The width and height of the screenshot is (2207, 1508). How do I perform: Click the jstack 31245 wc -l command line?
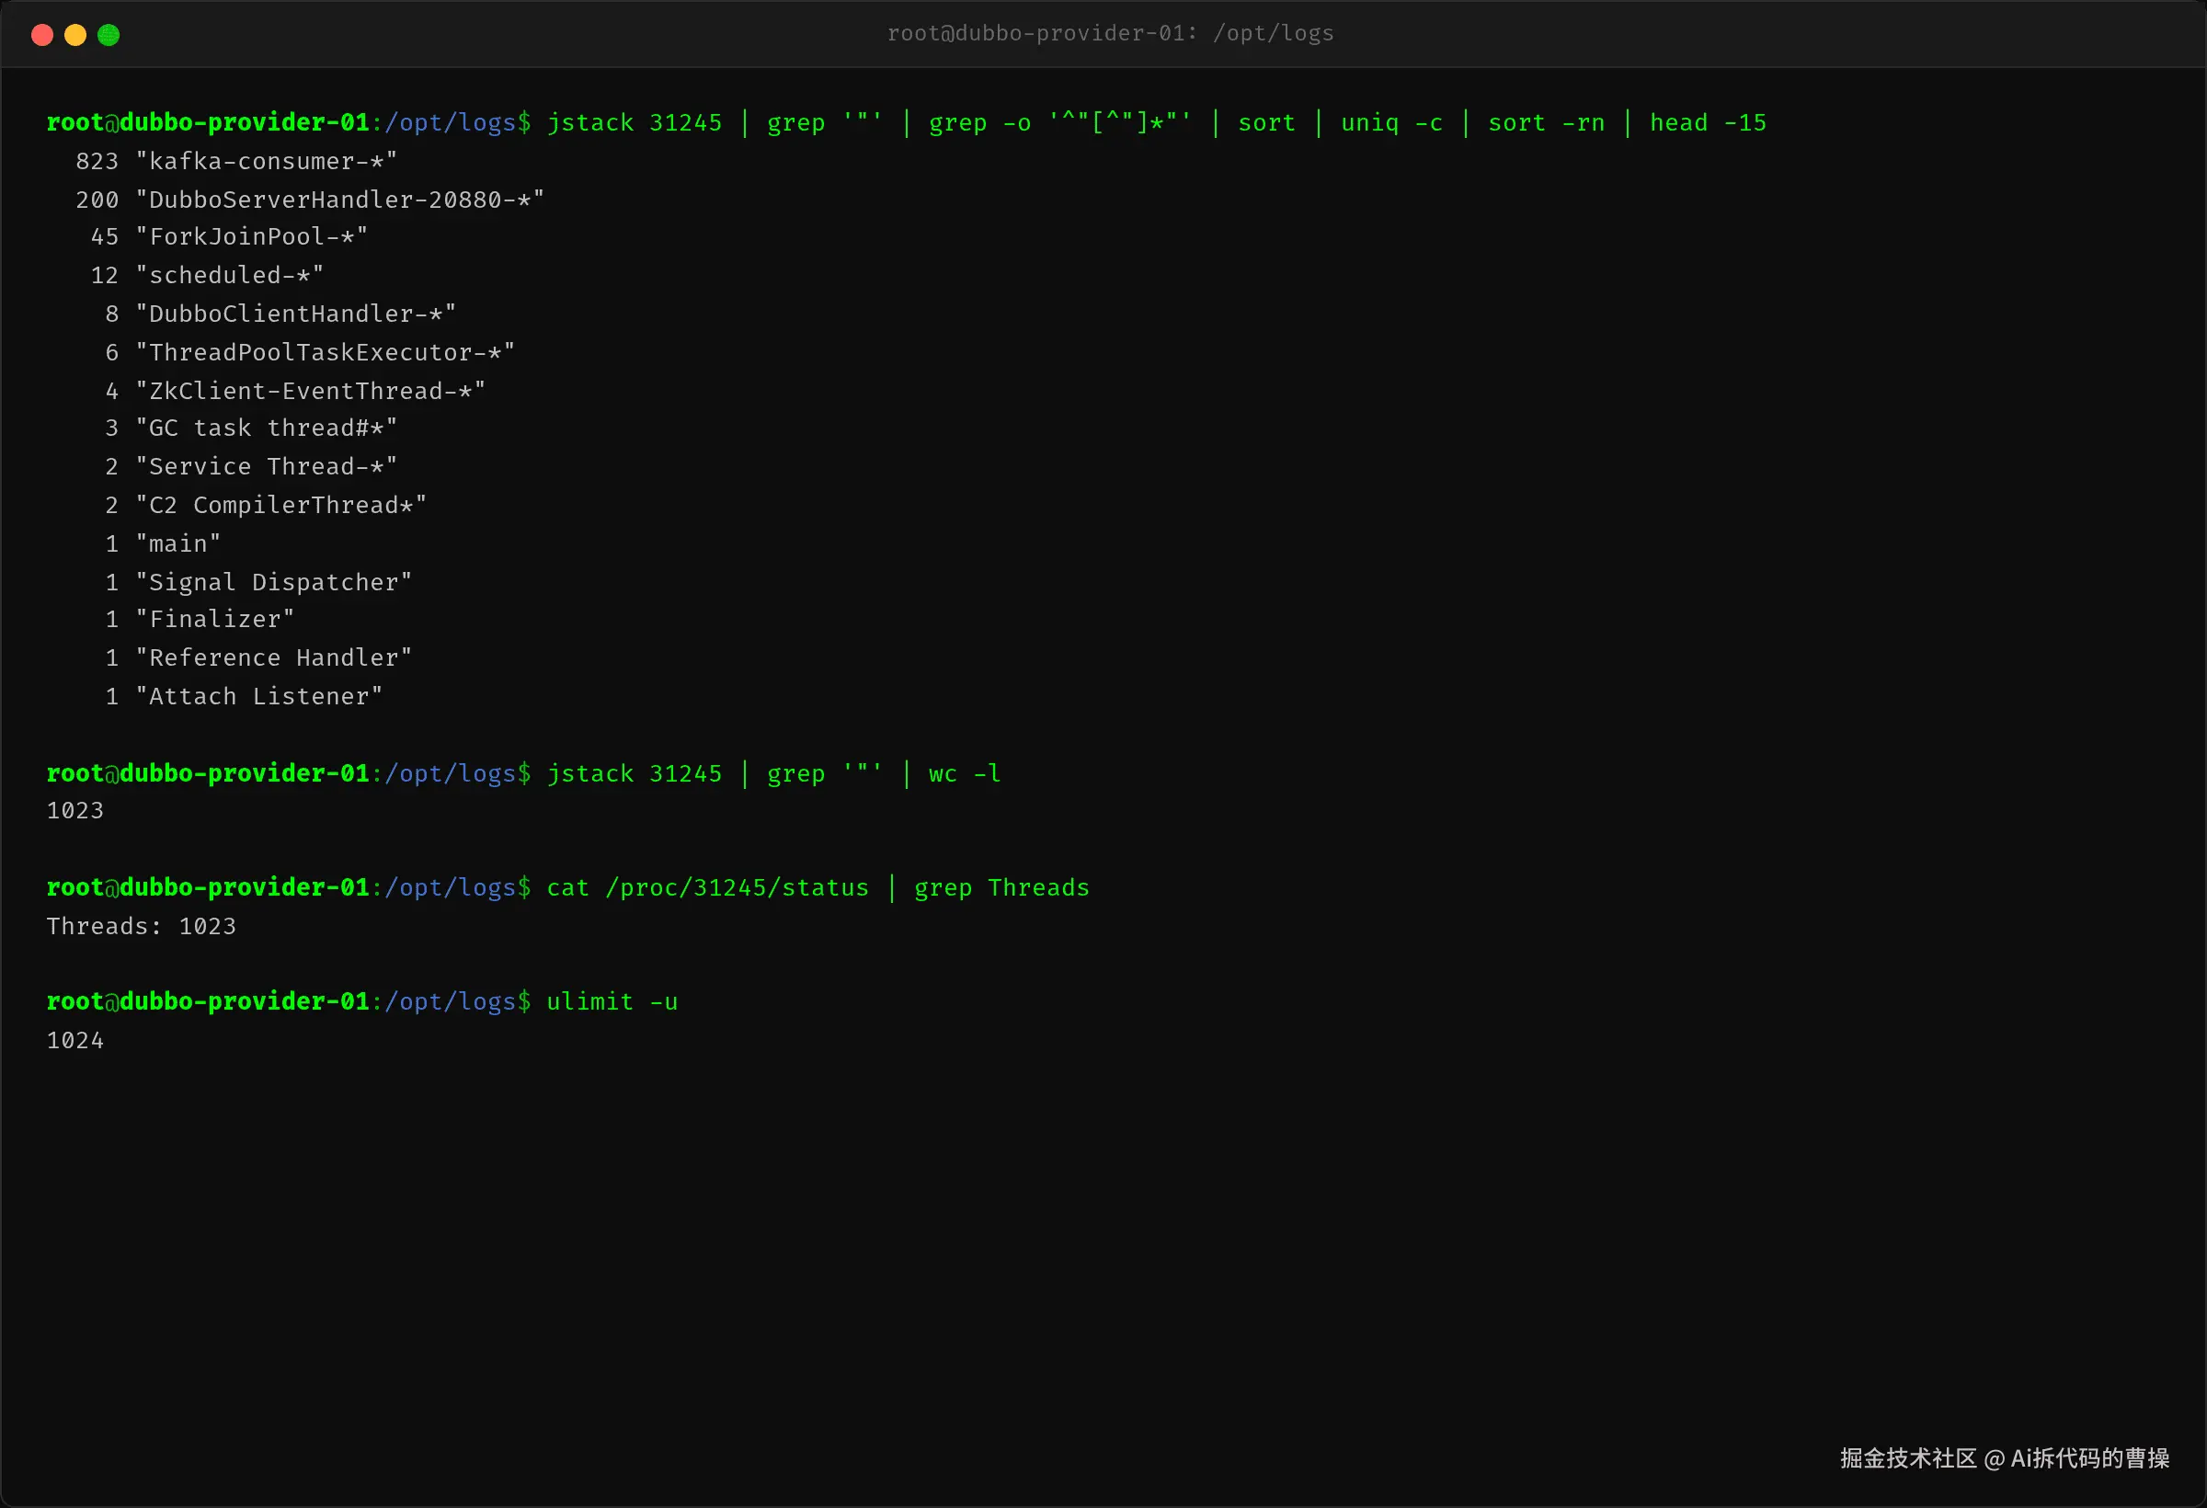tap(524, 774)
